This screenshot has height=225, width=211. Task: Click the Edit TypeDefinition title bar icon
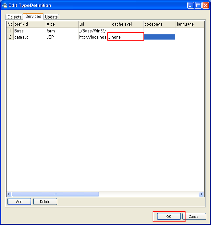pyautogui.click(x=5, y=5)
